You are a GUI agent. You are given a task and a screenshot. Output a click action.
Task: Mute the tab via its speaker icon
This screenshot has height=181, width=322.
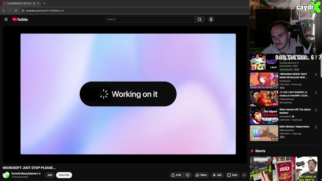coord(34,3)
